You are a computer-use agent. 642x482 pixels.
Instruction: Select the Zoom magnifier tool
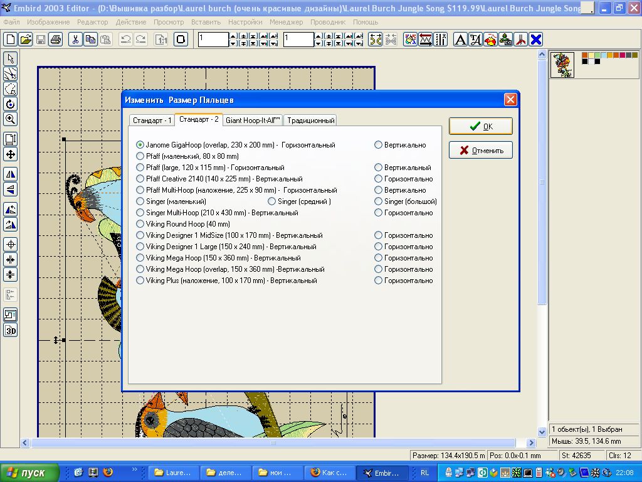pyautogui.click(x=10, y=119)
